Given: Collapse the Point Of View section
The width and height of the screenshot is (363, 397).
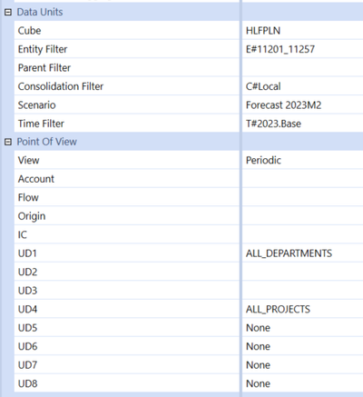Looking at the screenshot, I should point(8,142).
